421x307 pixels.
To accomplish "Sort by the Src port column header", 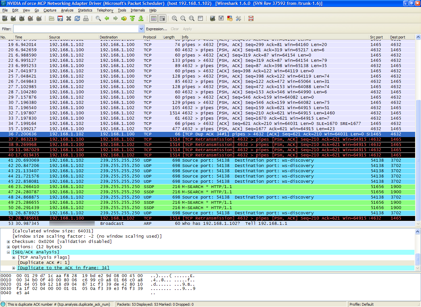I will click(379, 37).
